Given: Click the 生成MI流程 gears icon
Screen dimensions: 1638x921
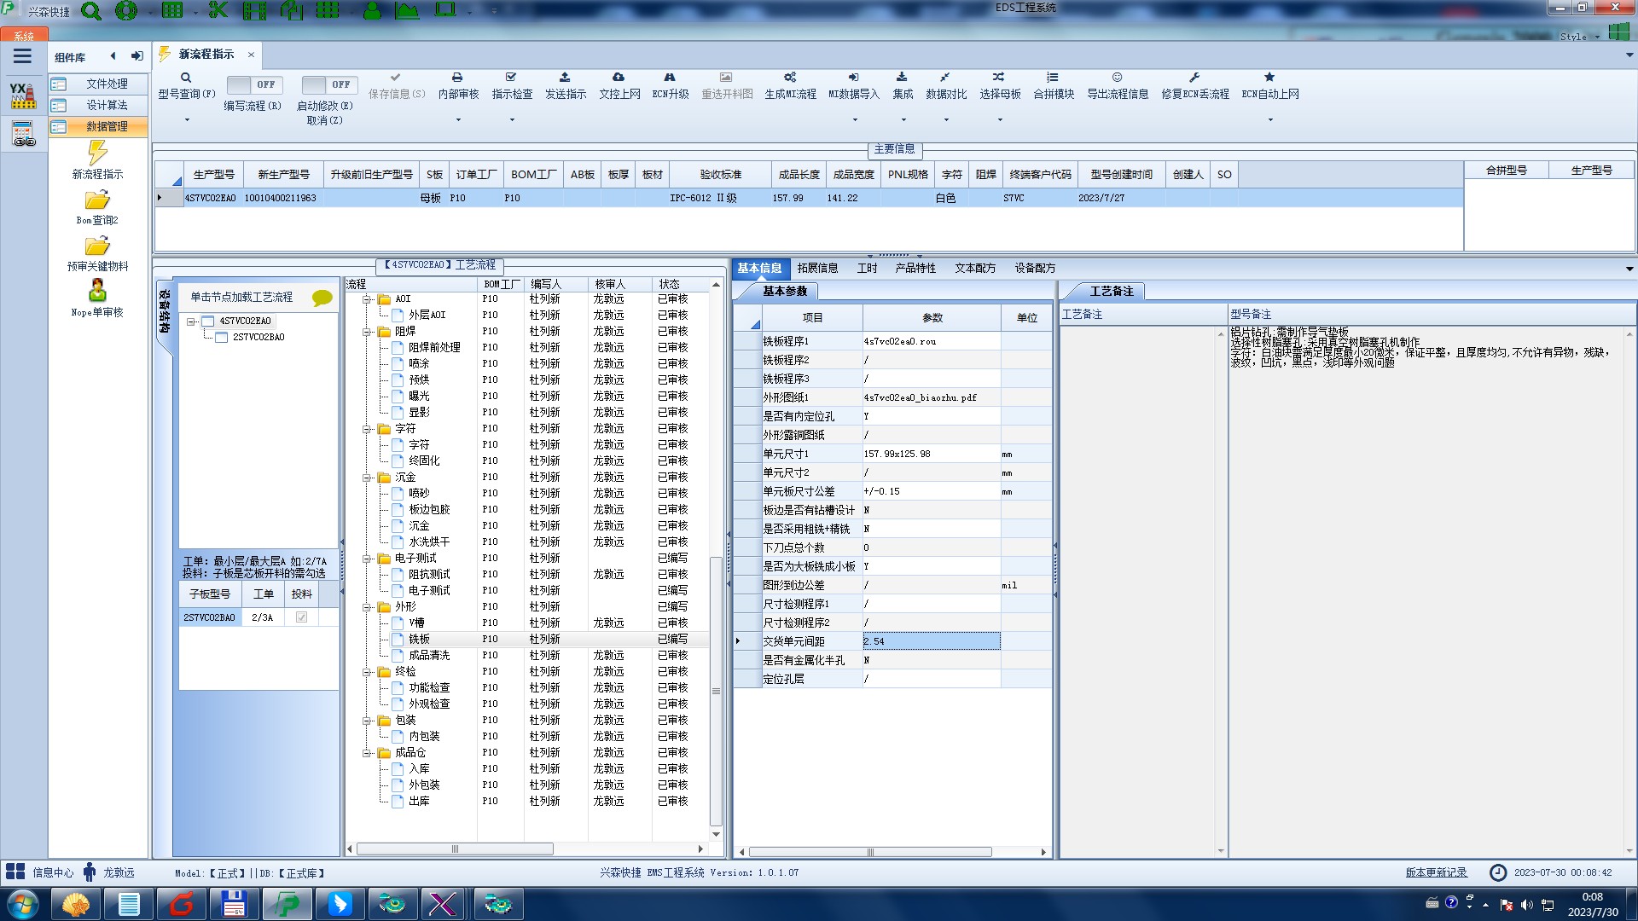Looking at the screenshot, I should coord(790,78).
